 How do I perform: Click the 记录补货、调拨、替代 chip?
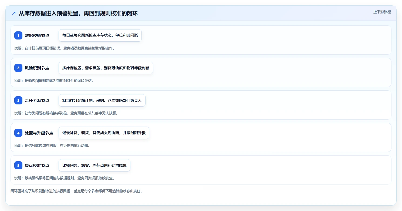(104, 133)
